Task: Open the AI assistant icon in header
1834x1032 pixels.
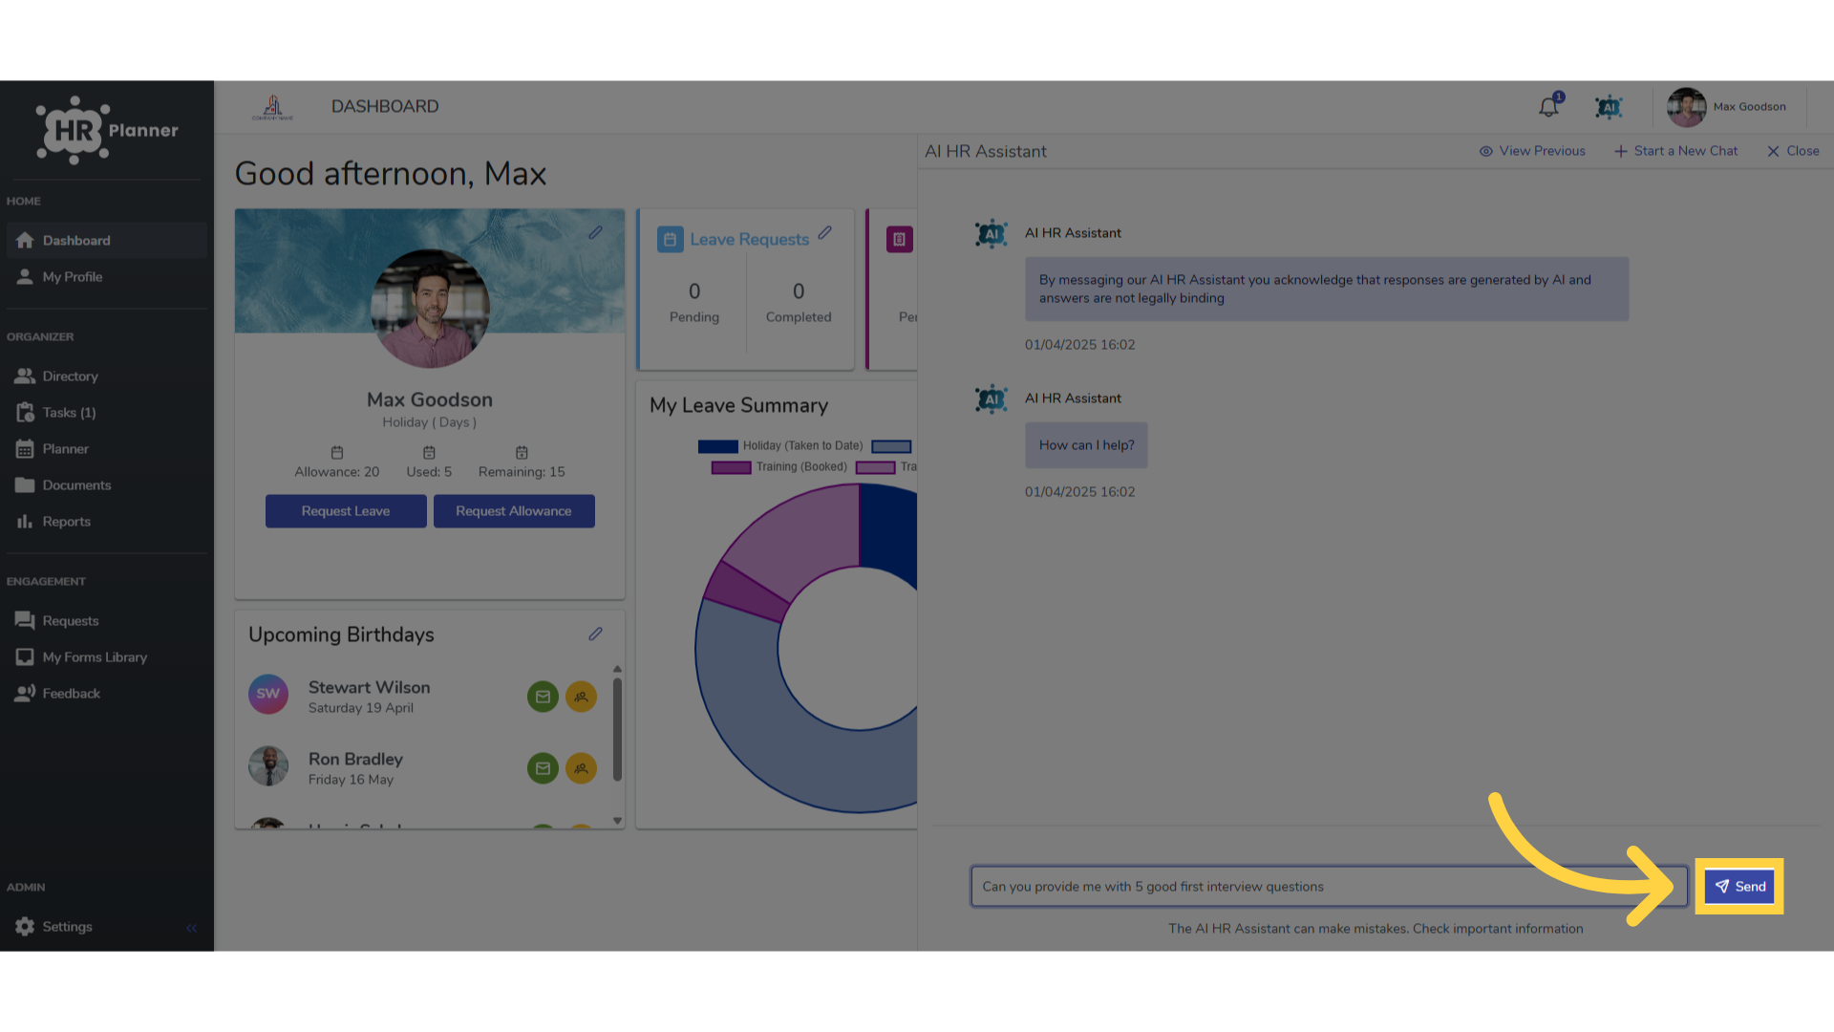Action: pyautogui.click(x=1609, y=107)
